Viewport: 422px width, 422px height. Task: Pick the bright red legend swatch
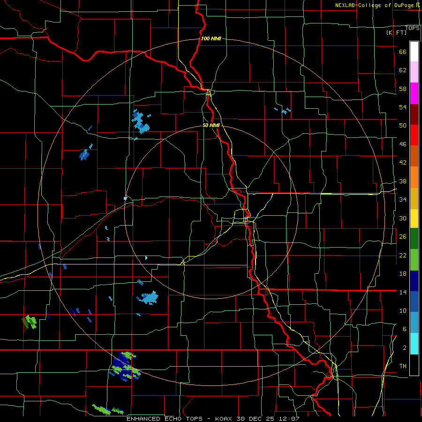(x=414, y=135)
